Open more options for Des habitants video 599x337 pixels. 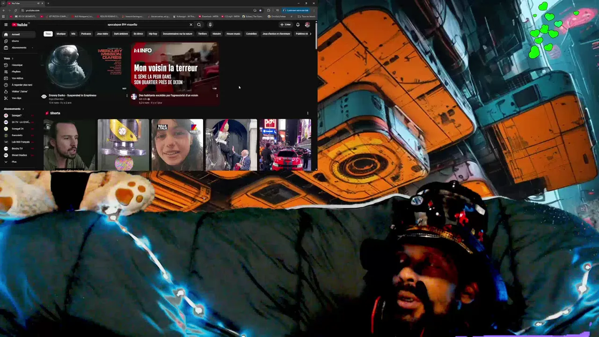217,95
